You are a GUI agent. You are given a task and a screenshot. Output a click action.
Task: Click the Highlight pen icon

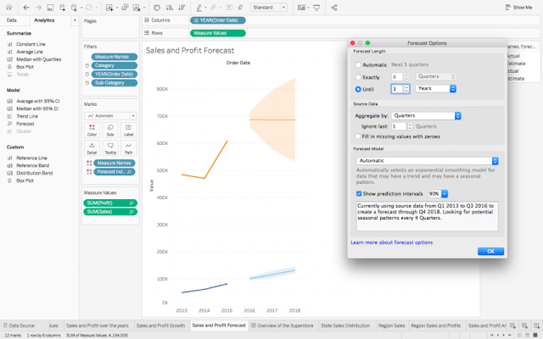tap(199, 8)
